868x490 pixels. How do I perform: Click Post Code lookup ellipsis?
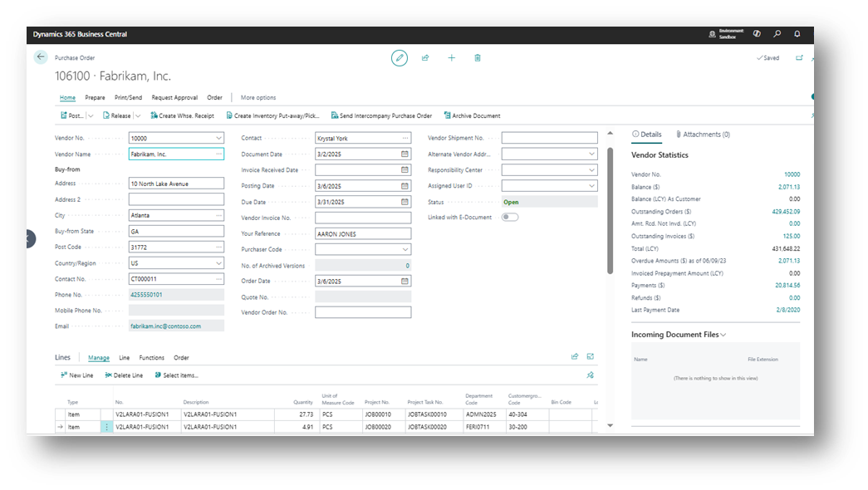pos(218,247)
